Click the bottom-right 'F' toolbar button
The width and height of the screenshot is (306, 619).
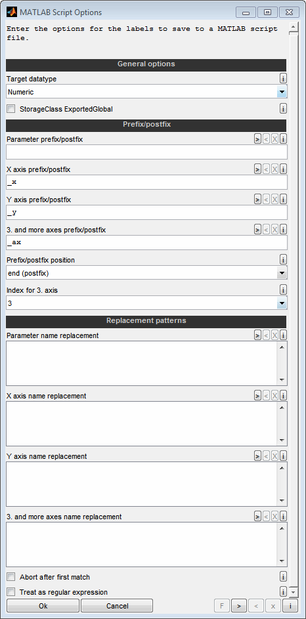pyautogui.click(x=222, y=606)
